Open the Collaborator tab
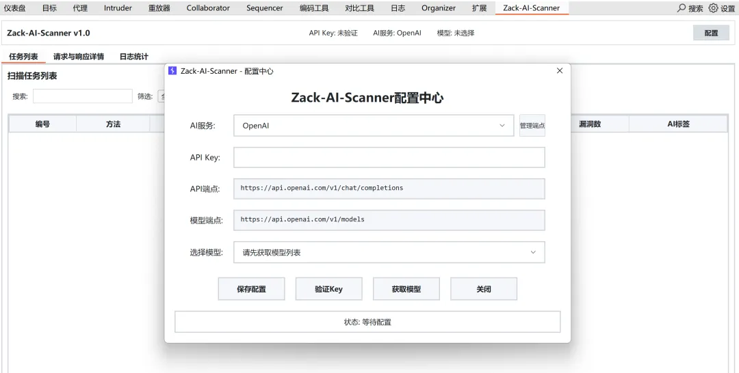Screen dimensions: 739x373 click(x=208, y=8)
